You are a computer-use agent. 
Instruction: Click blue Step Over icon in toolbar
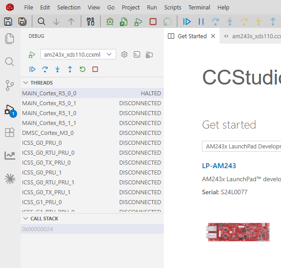coord(215,22)
